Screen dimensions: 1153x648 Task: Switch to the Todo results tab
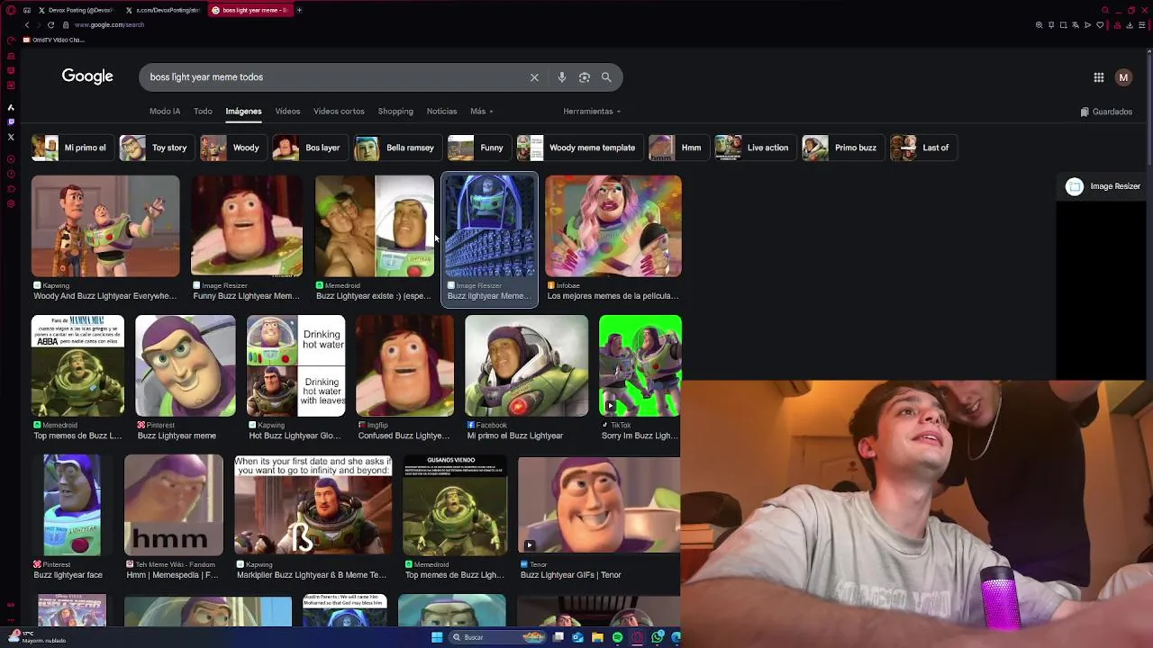(203, 112)
